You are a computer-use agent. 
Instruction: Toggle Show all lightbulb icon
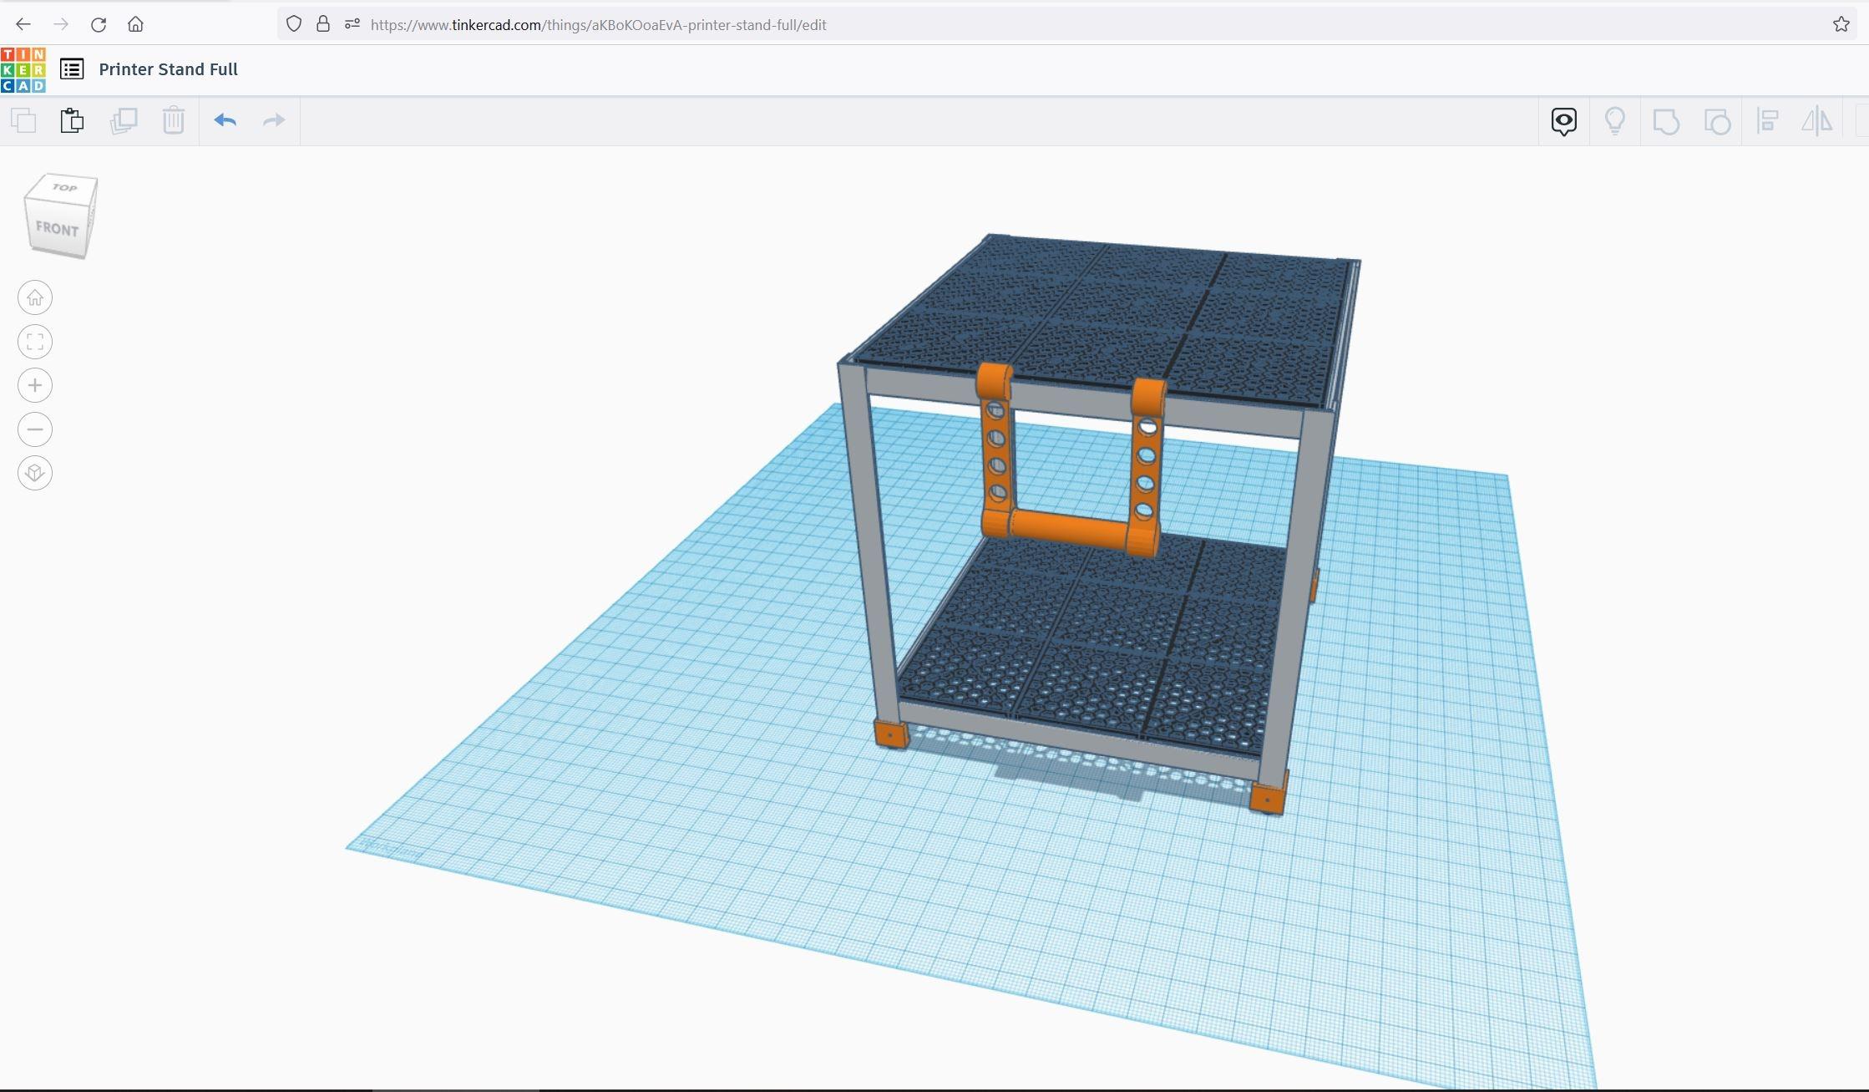(1615, 121)
